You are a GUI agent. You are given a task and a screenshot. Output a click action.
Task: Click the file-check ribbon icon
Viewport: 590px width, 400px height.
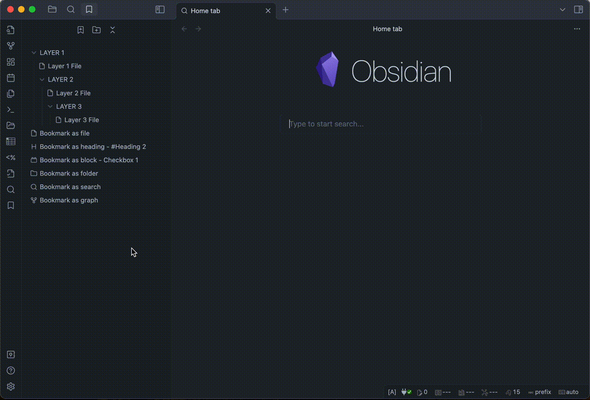(11, 173)
